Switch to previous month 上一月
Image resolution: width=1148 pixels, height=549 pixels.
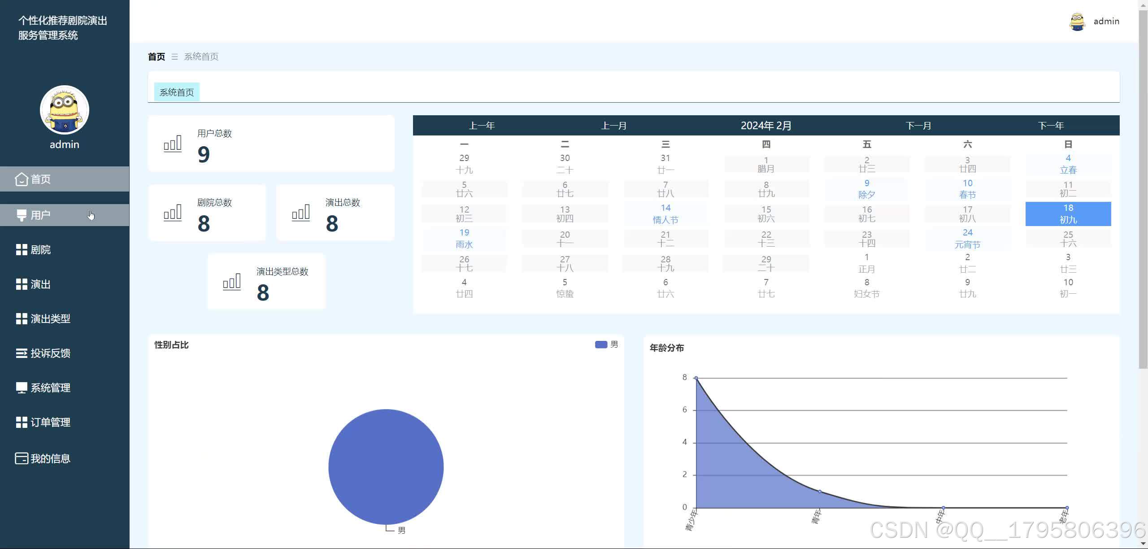[x=613, y=126]
